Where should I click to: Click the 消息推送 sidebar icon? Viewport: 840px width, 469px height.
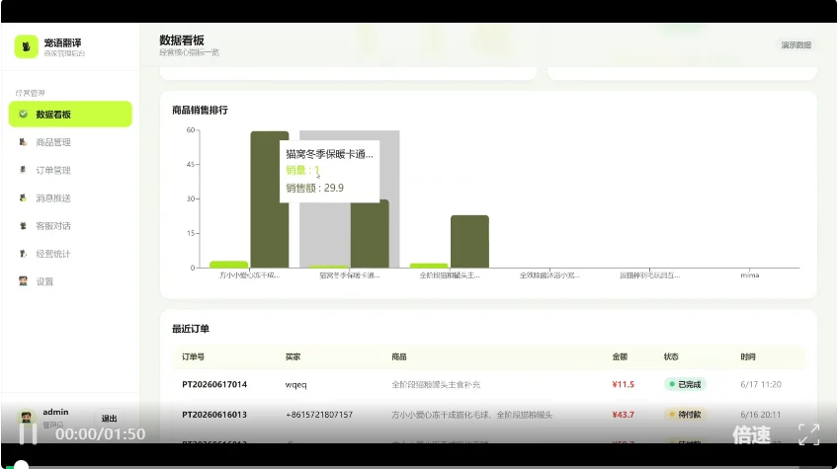pos(23,197)
